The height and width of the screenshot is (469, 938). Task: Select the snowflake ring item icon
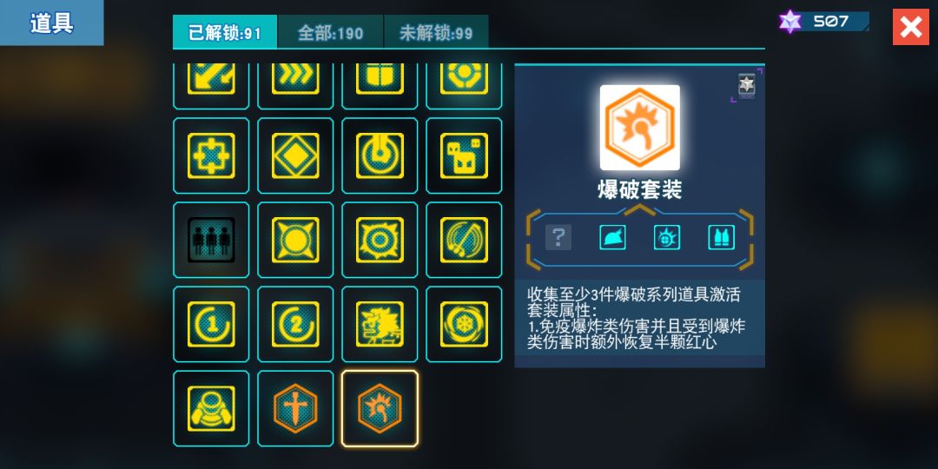click(464, 324)
